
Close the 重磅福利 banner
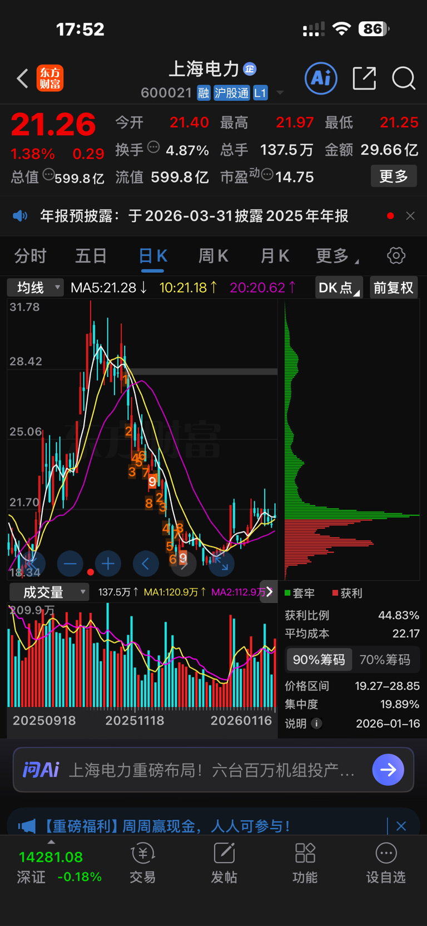pos(401,826)
